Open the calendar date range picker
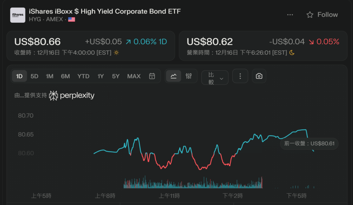Image resolution: width=353 pixels, height=205 pixels. (x=152, y=76)
